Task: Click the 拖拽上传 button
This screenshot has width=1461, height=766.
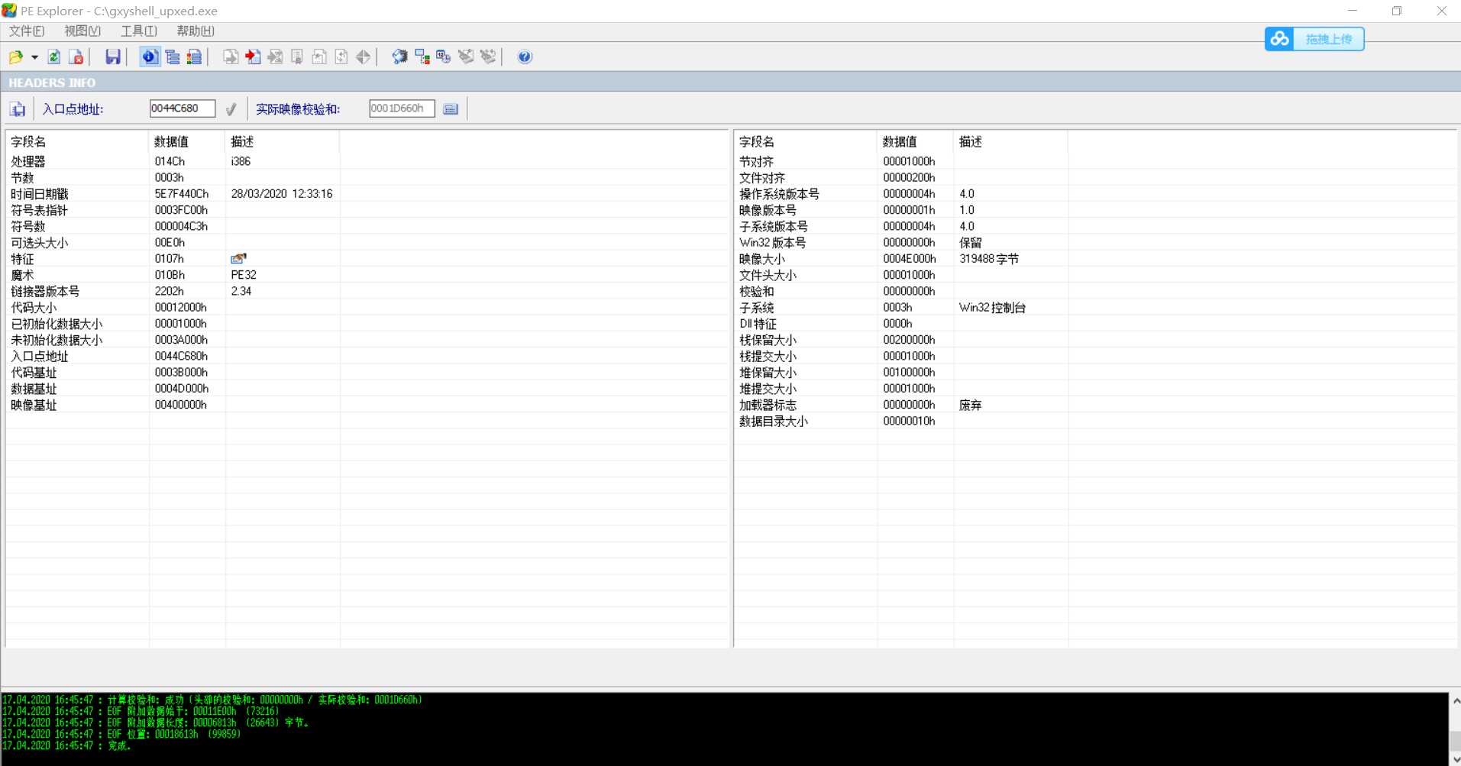Action: [1328, 39]
